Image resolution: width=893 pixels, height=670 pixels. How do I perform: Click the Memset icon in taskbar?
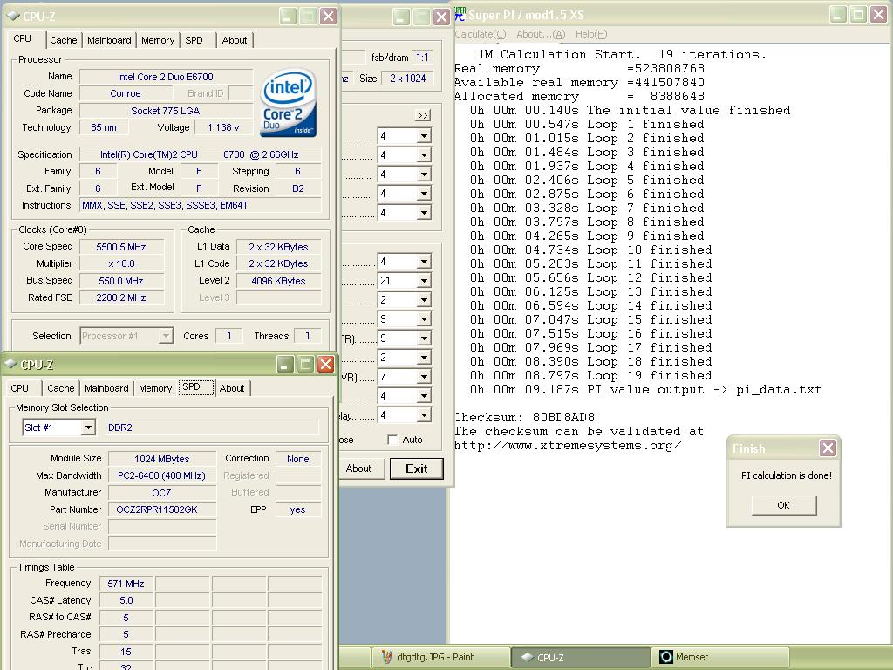pyautogui.click(x=665, y=657)
